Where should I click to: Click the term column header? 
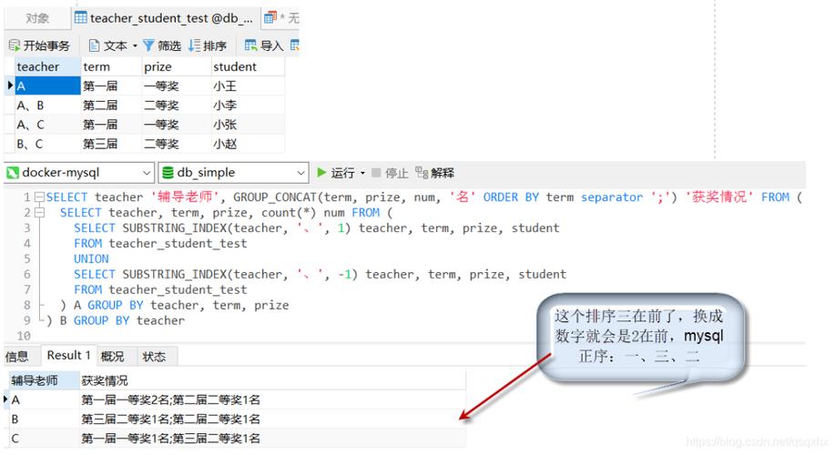click(111, 66)
